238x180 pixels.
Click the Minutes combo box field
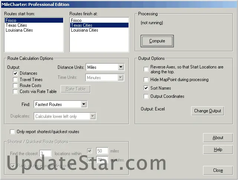pos(105,77)
